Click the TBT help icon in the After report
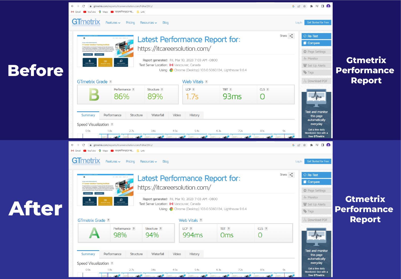The width and height of the screenshot is (401, 279). (229, 229)
